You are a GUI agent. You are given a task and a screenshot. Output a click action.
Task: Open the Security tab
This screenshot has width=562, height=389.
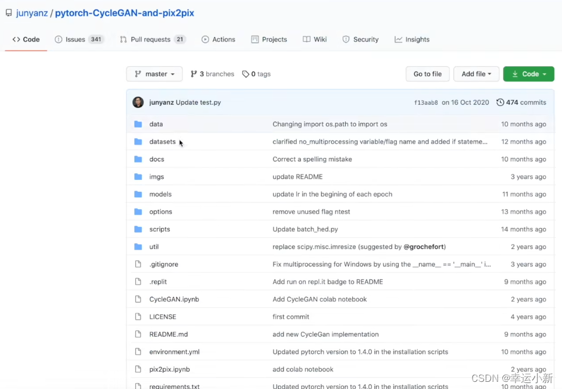click(x=361, y=39)
